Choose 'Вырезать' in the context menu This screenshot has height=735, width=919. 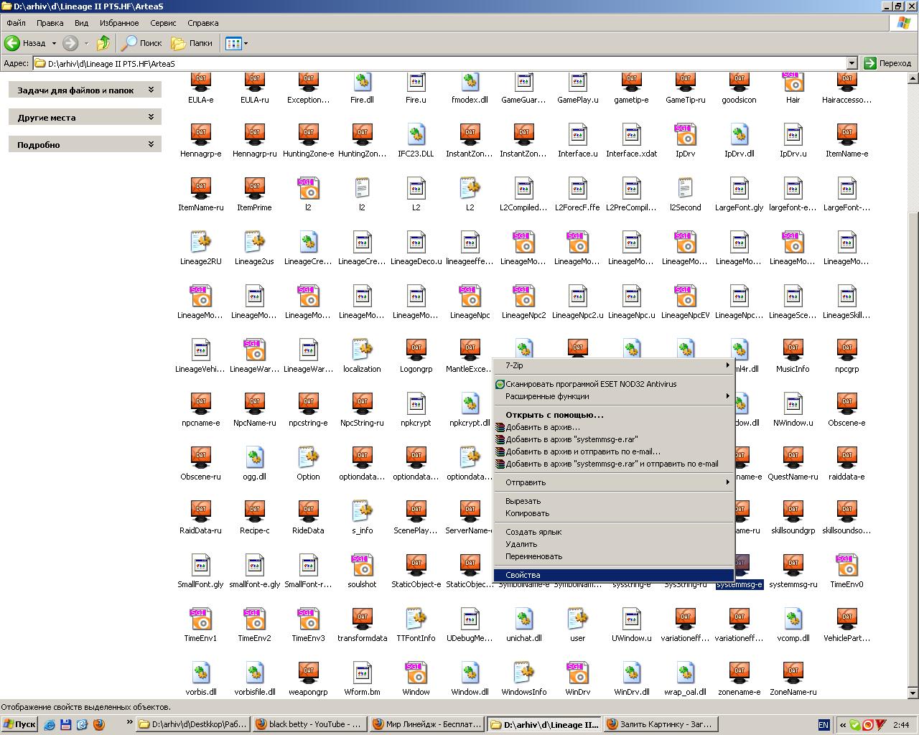(614, 501)
